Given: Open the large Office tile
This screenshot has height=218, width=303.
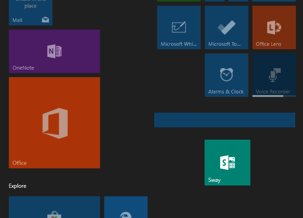Looking at the screenshot, I should (54, 123).
